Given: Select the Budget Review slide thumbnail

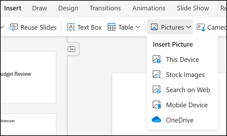Looking at the screenshot, I should (28, 77).
